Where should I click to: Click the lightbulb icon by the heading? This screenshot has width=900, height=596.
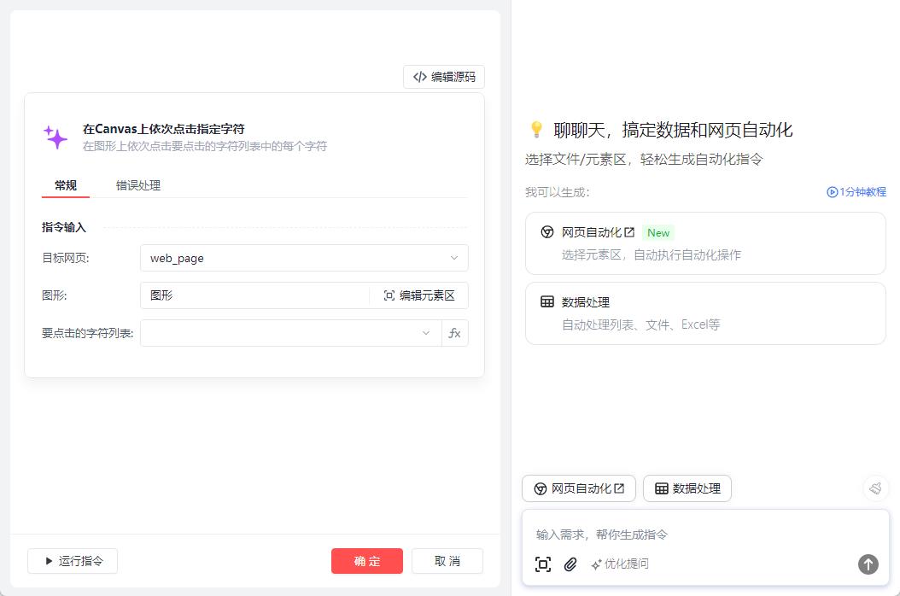pos(536,130)
